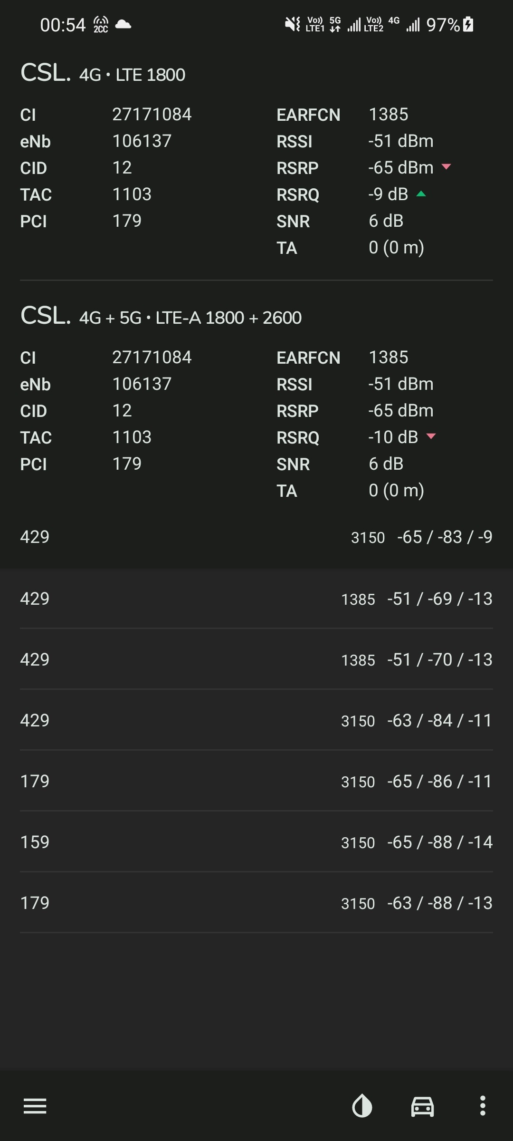Viewport: 513px width, 1141px height.
Task: Select neighbor cell 159 row
Action: [x=256, y=842]
